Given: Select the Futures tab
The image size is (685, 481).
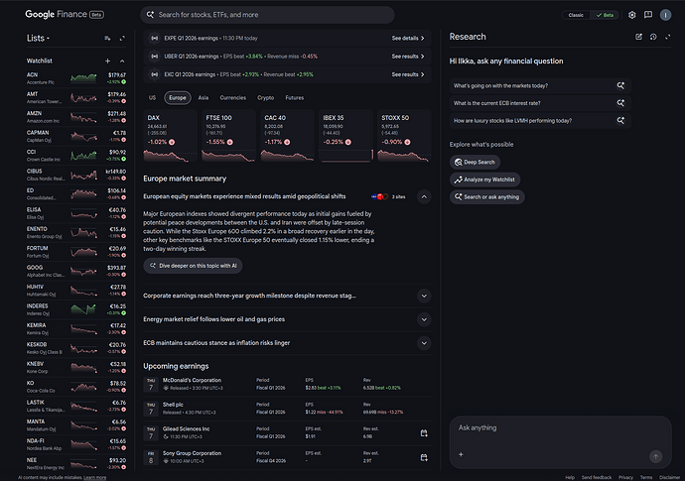Looking at the screenshot, I should point(295,98).
